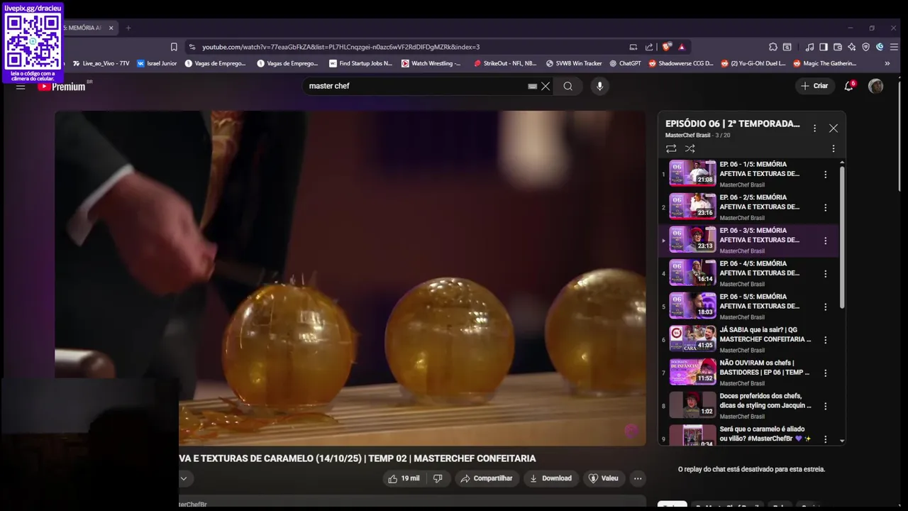Play the 1:02 Doces preferidos dos chefs video

click(692, 405)
